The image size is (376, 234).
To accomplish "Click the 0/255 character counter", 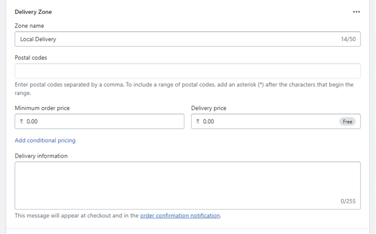I will [x=348, y=202].
